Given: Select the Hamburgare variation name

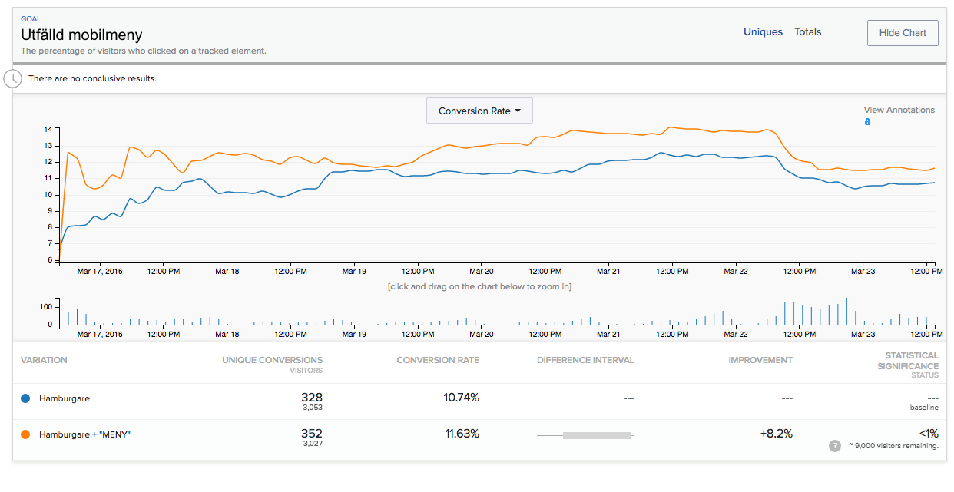Looking at the screenshot, I should (65, 398).
